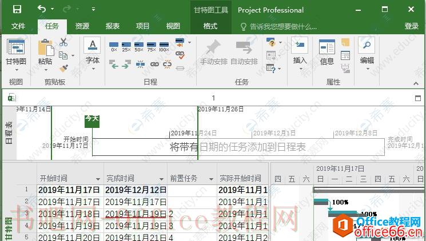The height and width of the screenshot is (241, 426).
Task: Click the project file icon above the timeline
Action: click(x=11, y=98)
